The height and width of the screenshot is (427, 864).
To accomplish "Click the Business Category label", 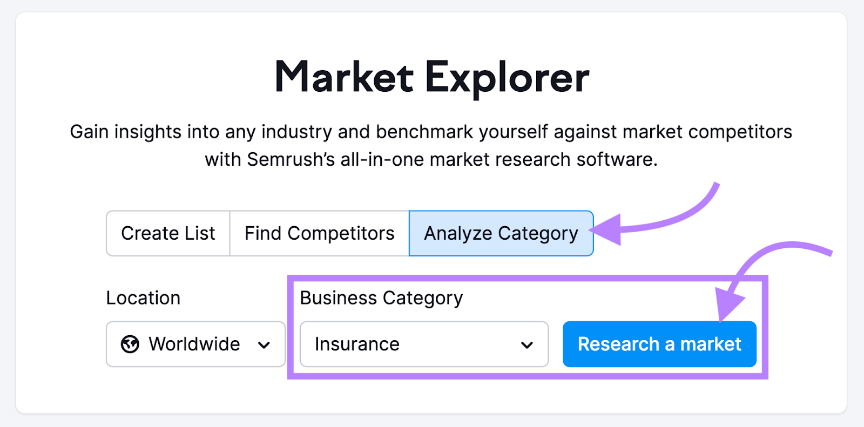I will (x=382, y=297).
